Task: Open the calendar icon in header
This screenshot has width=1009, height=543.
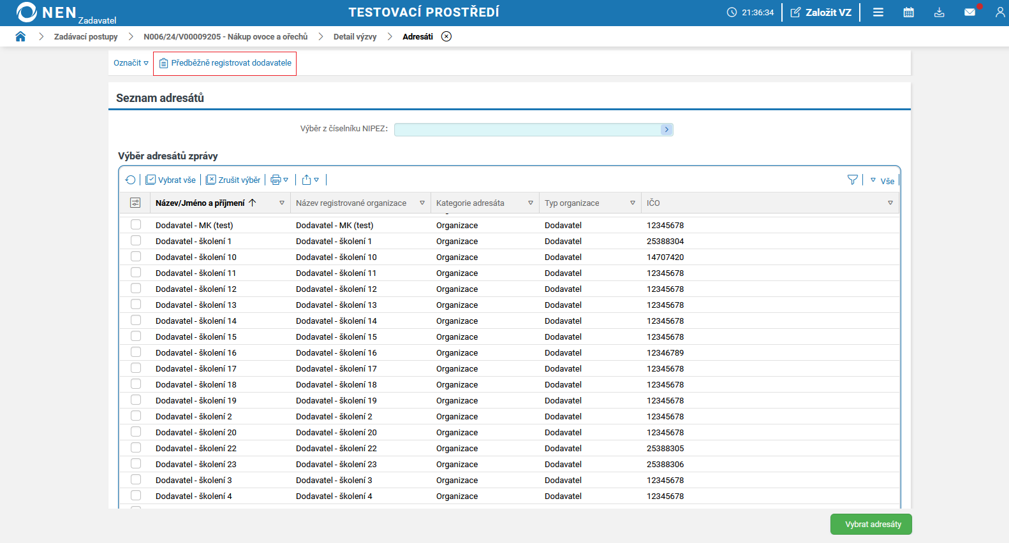Action: tap(908, 12)
